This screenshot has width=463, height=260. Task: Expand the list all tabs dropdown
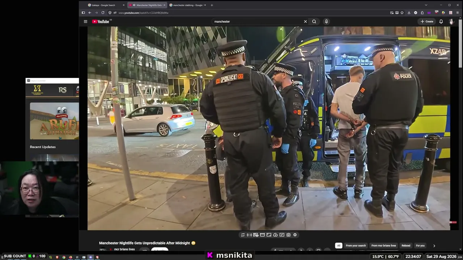coord(426,5)
